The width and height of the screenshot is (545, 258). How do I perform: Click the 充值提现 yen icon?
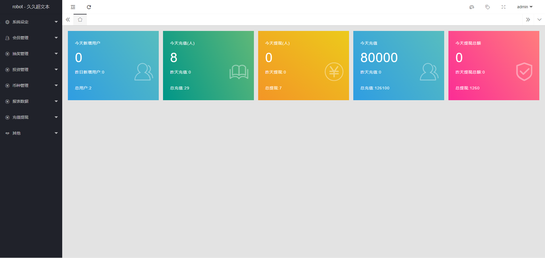(7, 117)
